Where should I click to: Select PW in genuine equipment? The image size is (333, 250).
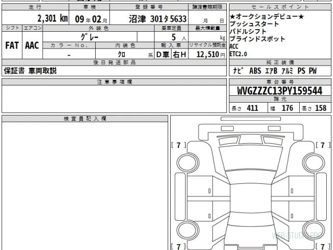[313, 71]
